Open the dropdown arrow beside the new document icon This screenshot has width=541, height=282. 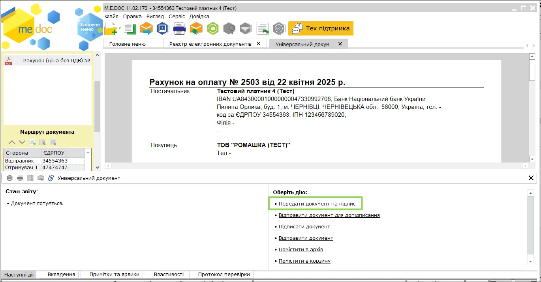pos(120,28)
